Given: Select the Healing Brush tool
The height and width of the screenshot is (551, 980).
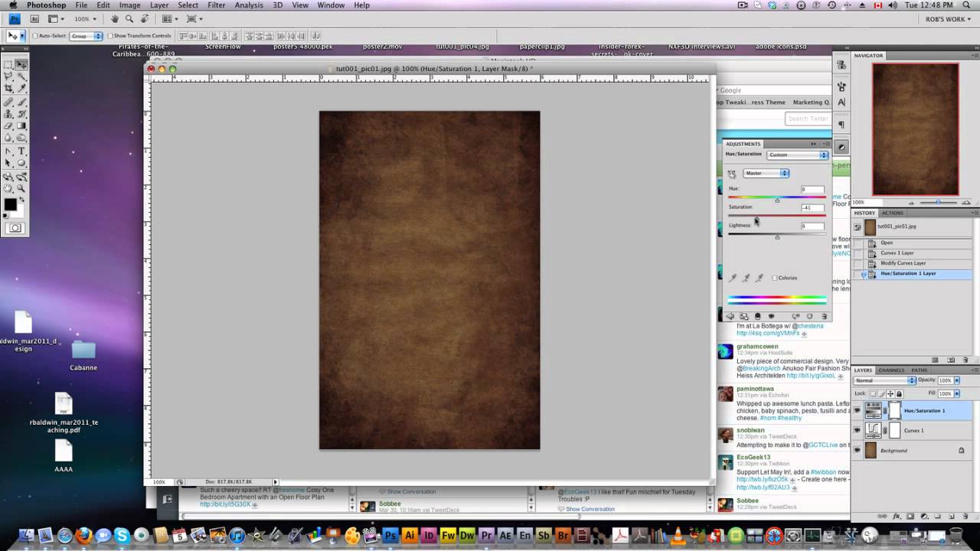Looking at the screenshot, I should click(8, 102).
